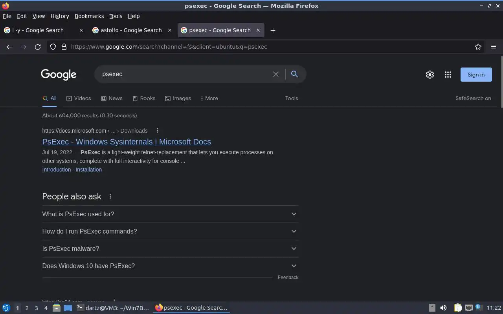The image size is (503, 314).
Task: Click the network tray icon
Action: (x=468, y=308)
